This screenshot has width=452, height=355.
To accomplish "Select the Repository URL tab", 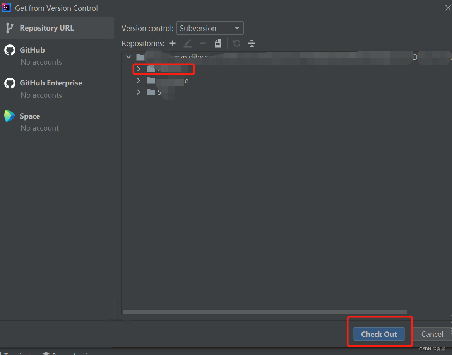I will click(x=57, y=28).
